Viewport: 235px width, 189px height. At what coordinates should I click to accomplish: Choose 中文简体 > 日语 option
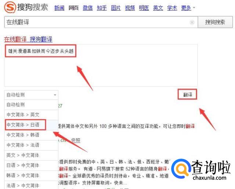pos(31,125)
